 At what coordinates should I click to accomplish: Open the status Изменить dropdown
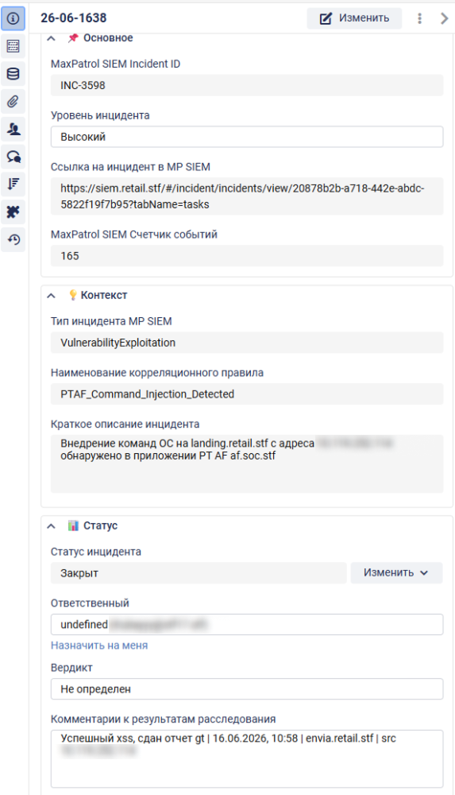pos(397,573)
